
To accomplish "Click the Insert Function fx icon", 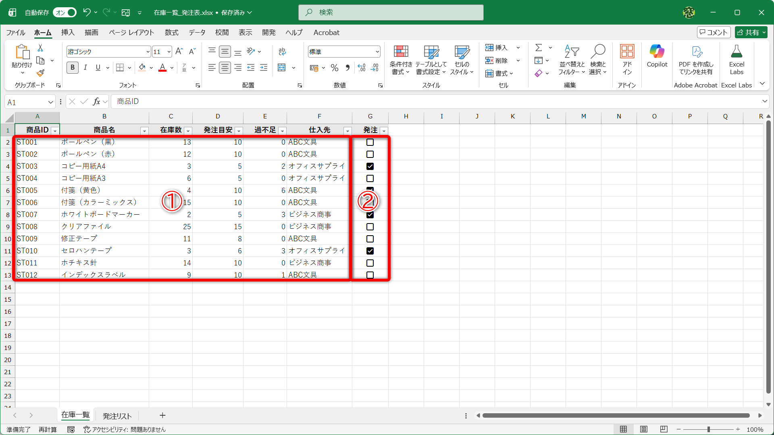I will [96, 101].
